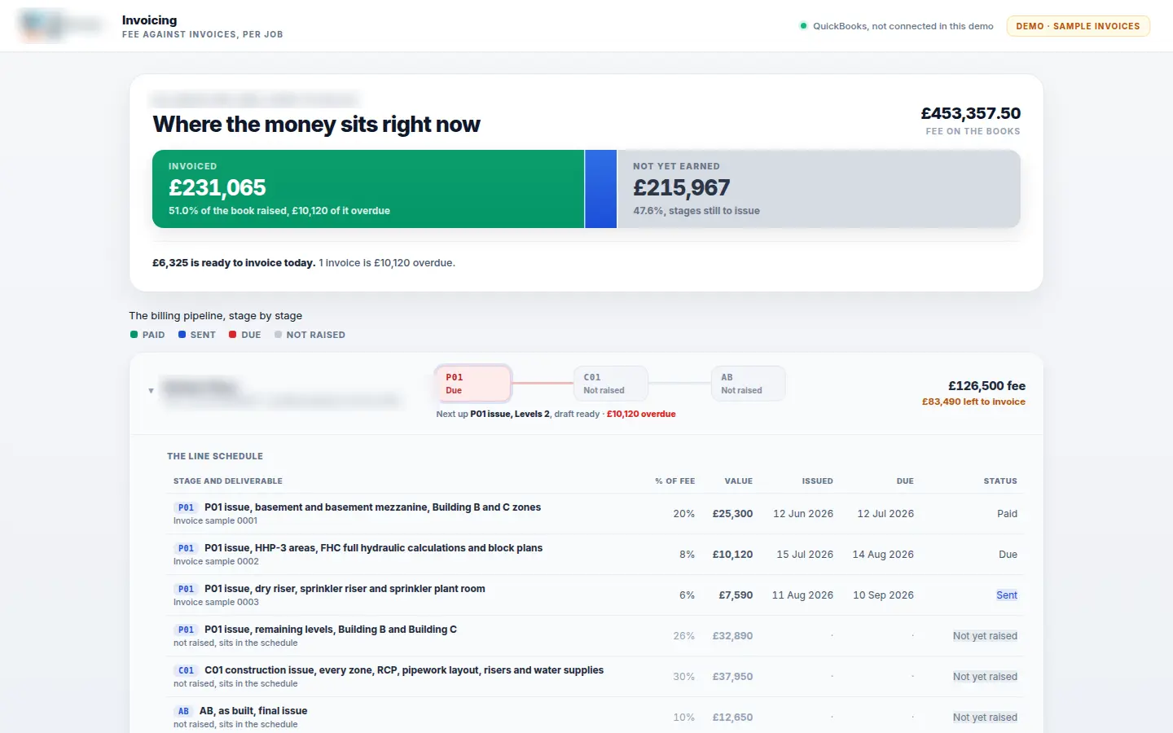This screenshot has width=1173, height=733.
Task: Click the blurred company logo
Action: coord(59,26)
